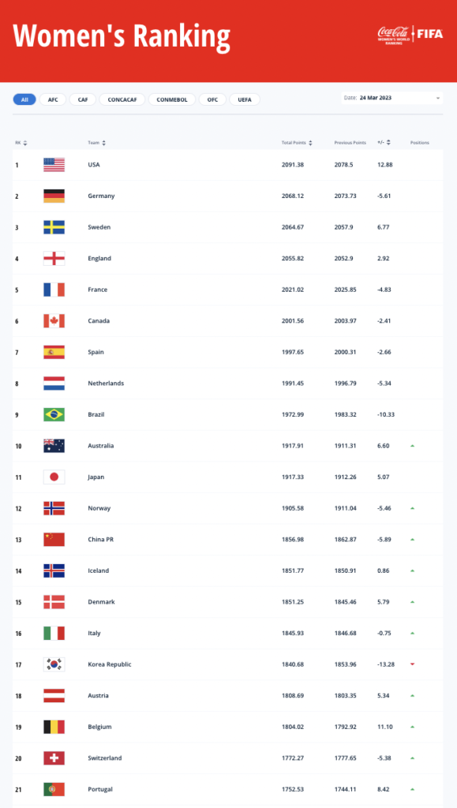This screenshot has width=457, height=808.
Task: Sort table by RK column arrows
Action: [25, 143]
